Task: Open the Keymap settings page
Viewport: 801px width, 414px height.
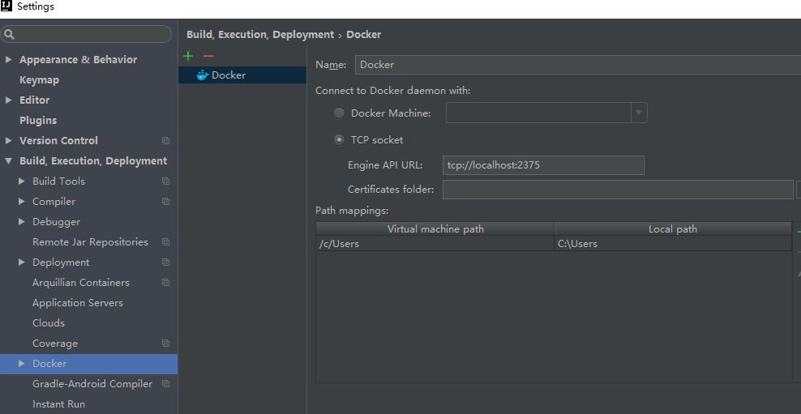Action: 39,80
